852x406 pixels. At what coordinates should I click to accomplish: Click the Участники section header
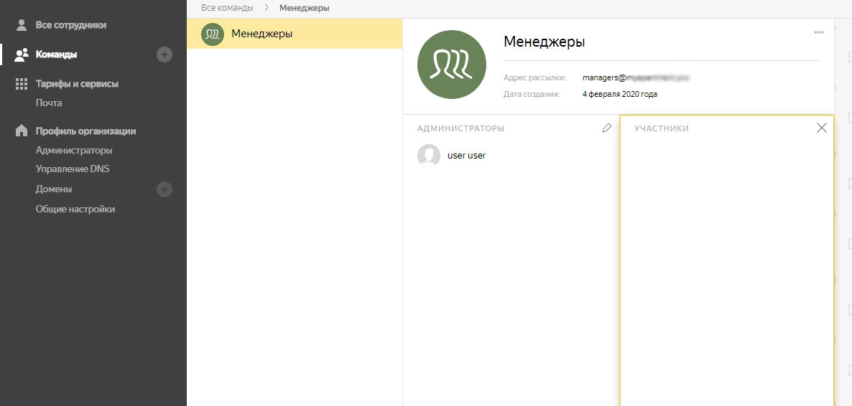point(662,128)
